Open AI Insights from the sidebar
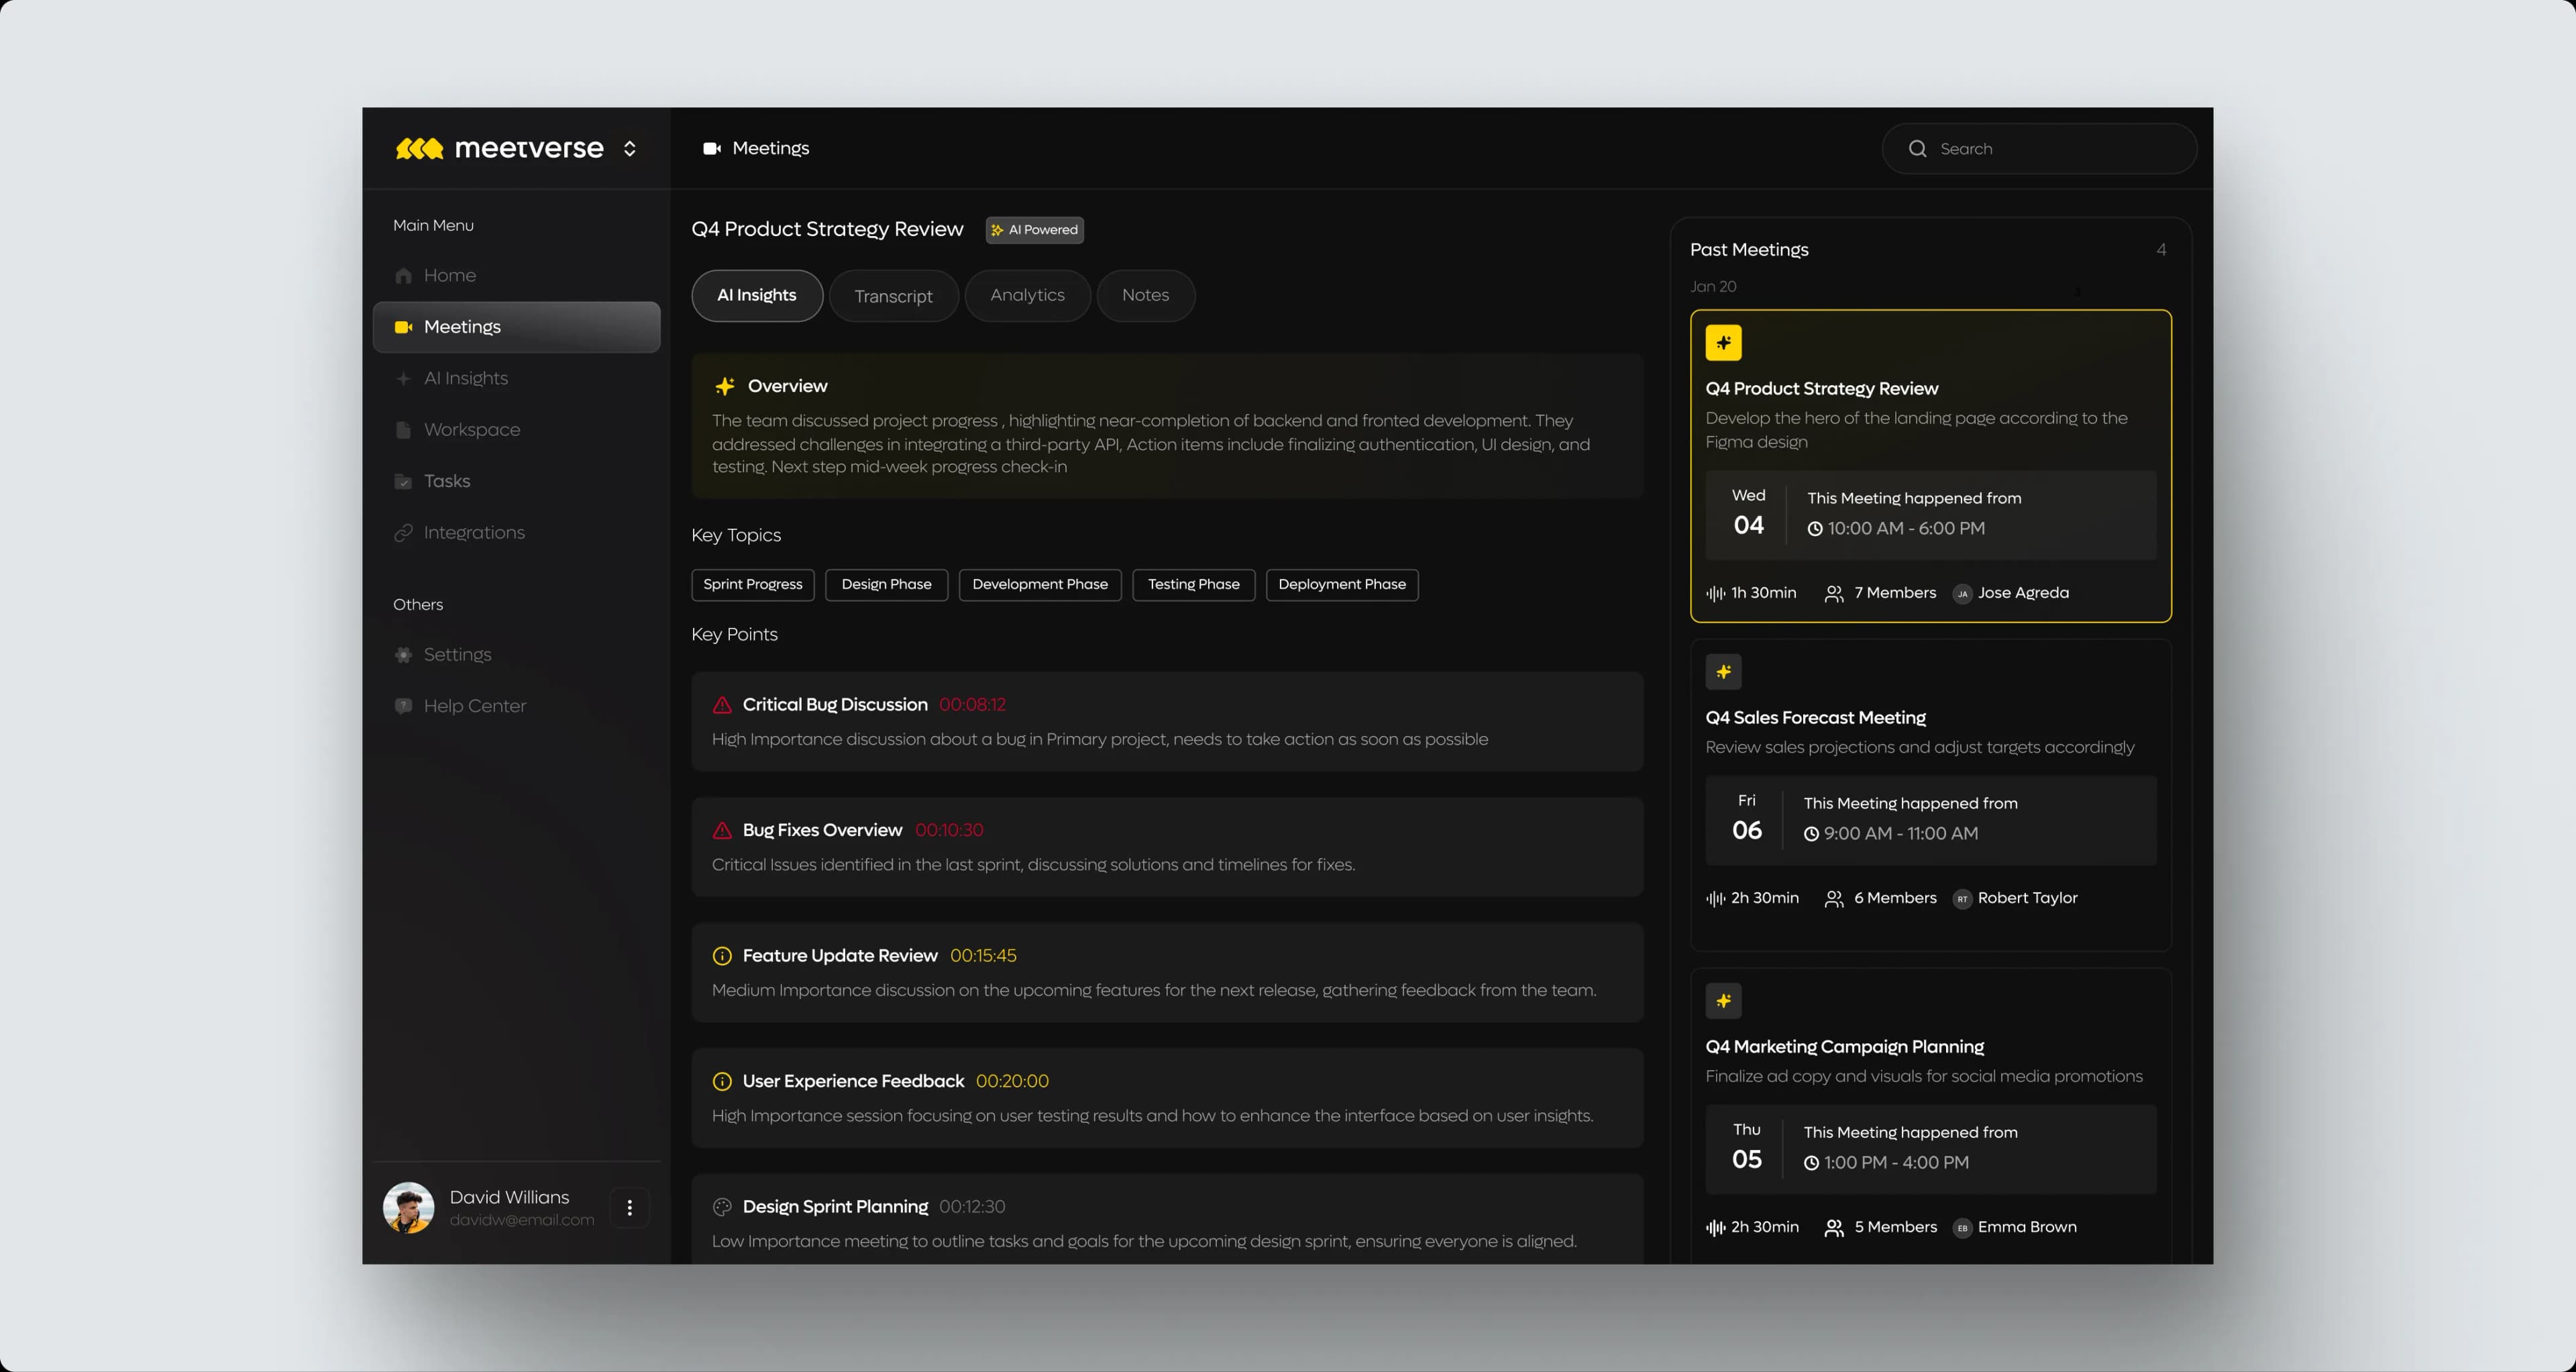Viewport: 2576px width, 1372px height. (x=465, y=378)
